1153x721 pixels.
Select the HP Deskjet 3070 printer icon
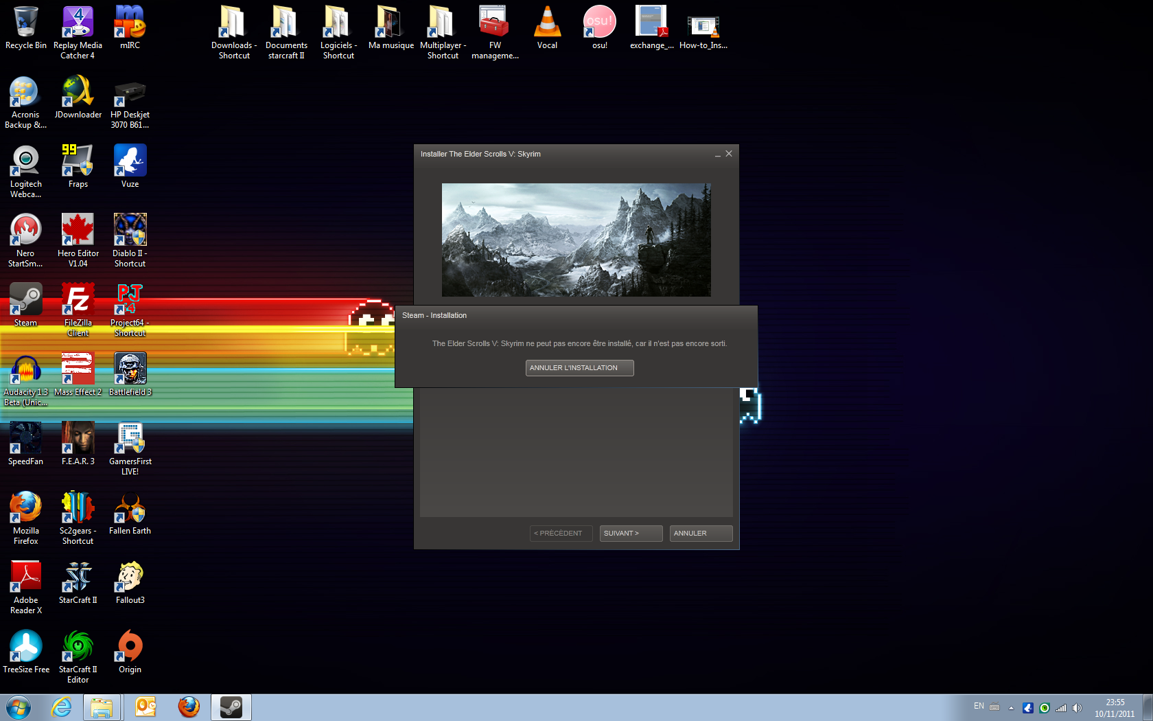coord(130,103)
